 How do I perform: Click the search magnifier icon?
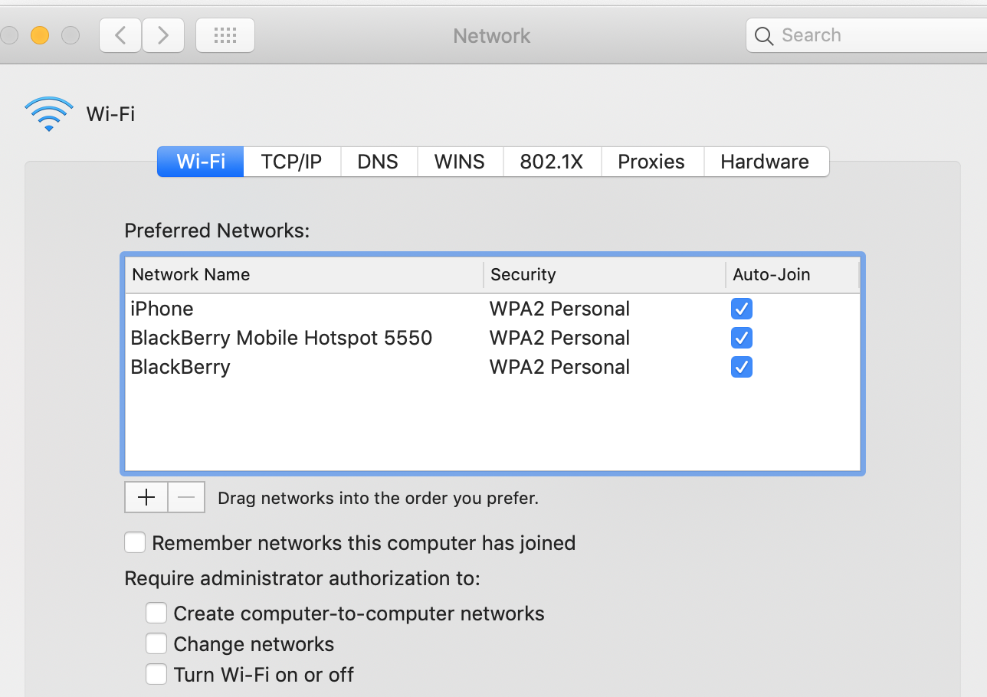(764, 36)
